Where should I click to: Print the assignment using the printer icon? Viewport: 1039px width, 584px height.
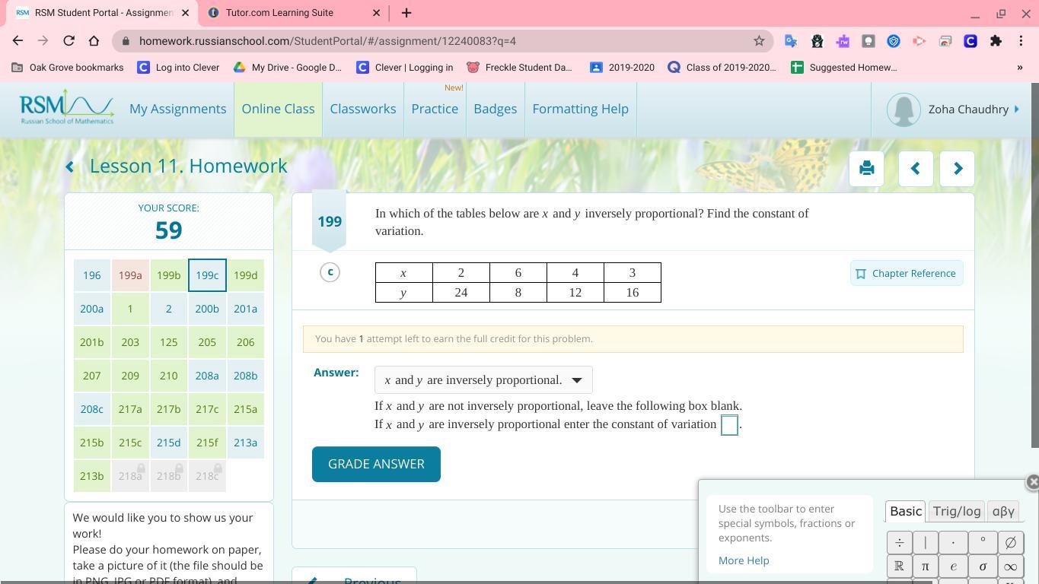(866, 168)
